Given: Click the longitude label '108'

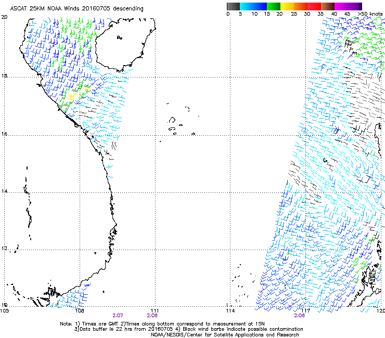Looking at the screenshot, I should (x=80, y=311).
